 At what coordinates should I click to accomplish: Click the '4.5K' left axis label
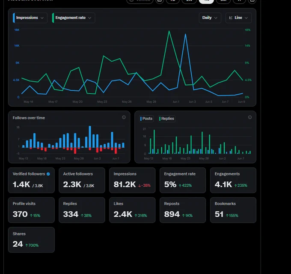tap(16, 80)
